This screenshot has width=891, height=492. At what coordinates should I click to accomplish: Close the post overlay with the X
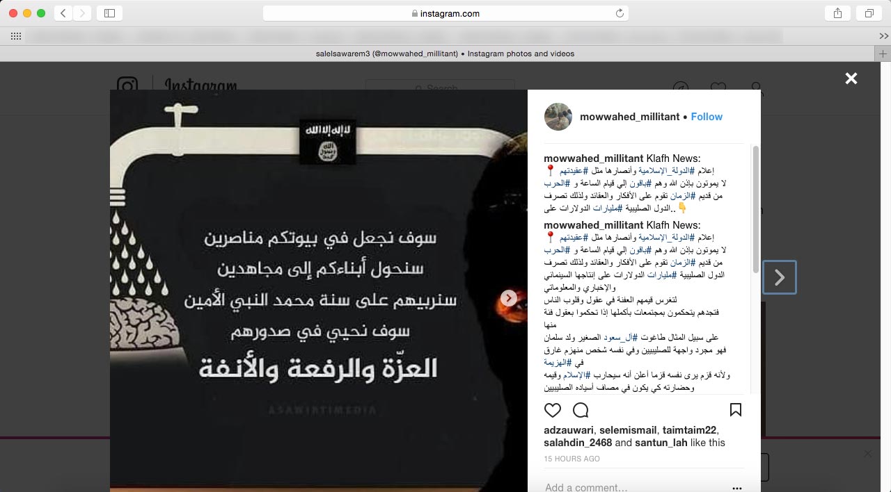coord(851,79)
